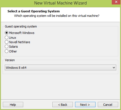Click the New Virtual Machine Wizard title bar

(61, 3)
